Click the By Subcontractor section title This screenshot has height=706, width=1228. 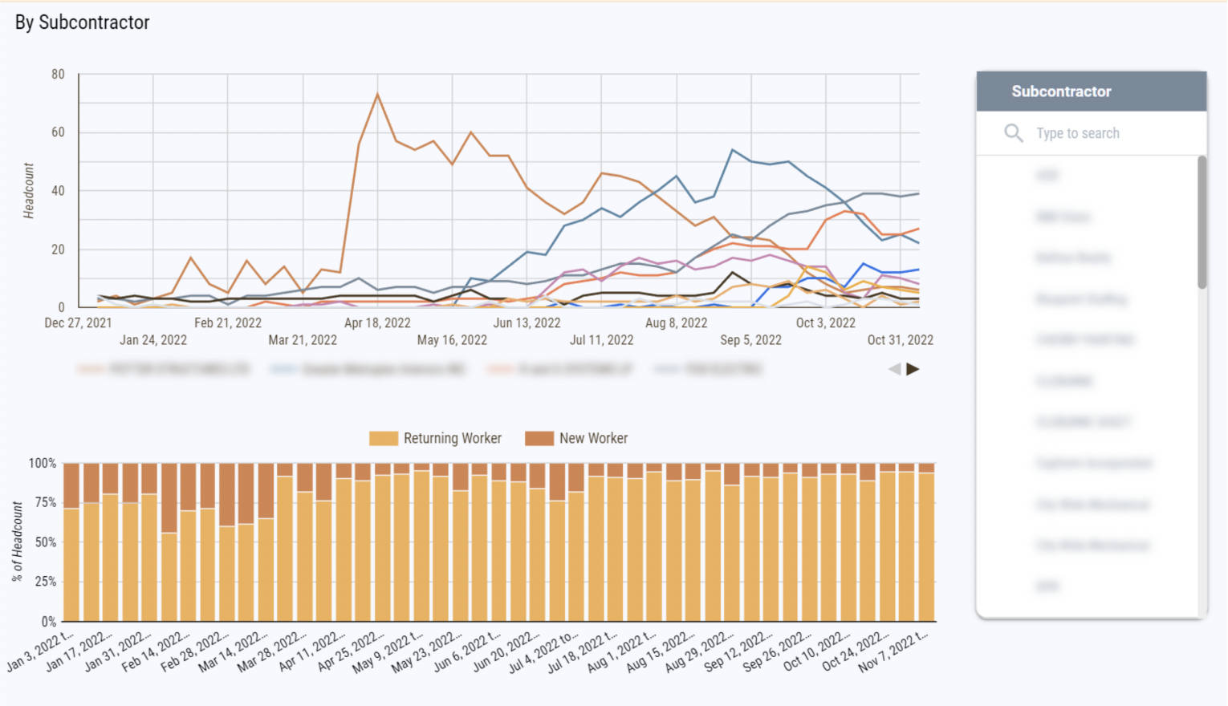click(82, 22)
